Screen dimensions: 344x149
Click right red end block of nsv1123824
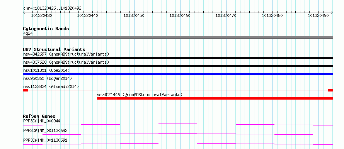tap(330, 90)
